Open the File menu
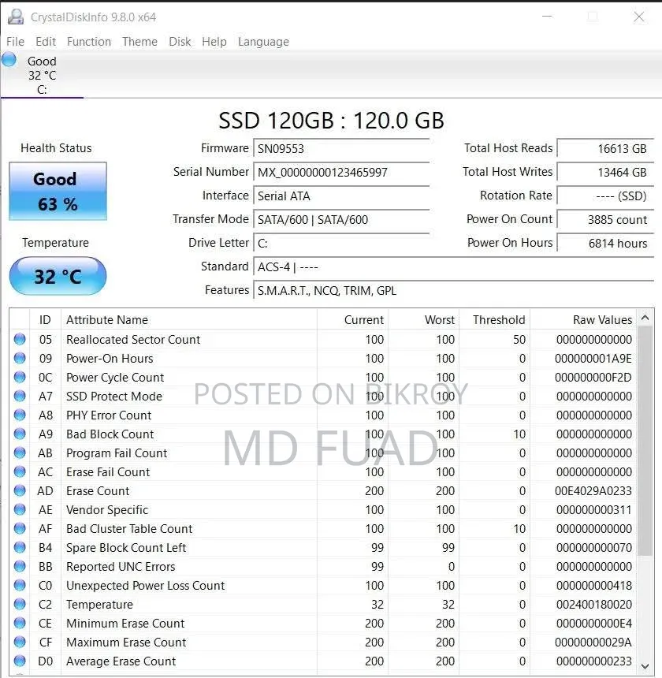The height and width of the screenshot is (678, 662). 15,42
